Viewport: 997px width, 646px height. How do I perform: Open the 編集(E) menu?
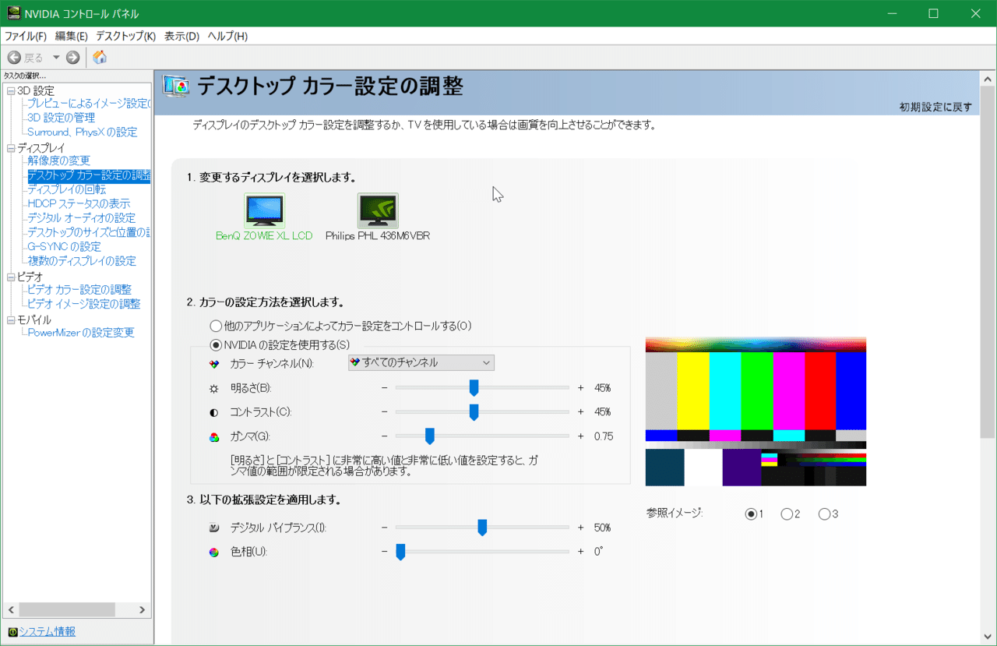click(72, 37)
